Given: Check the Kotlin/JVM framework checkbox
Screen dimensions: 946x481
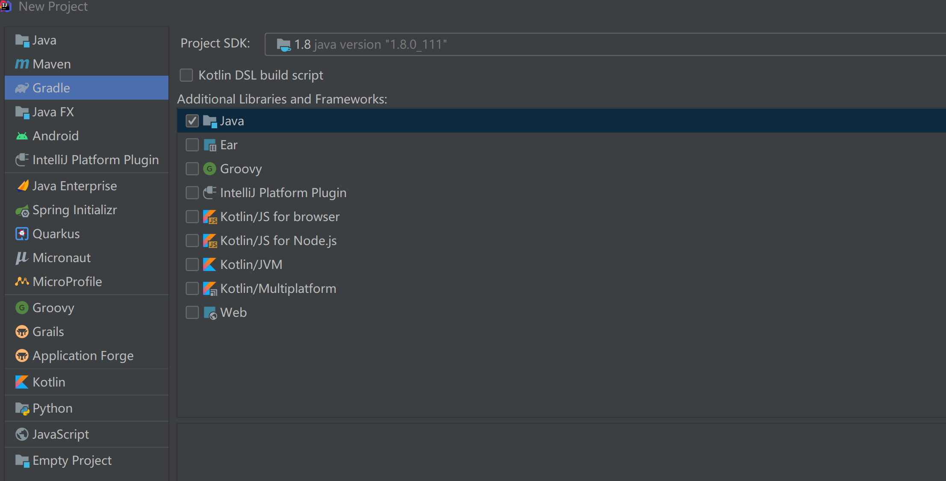Looking at the screenshot, I should pos(192,265).
